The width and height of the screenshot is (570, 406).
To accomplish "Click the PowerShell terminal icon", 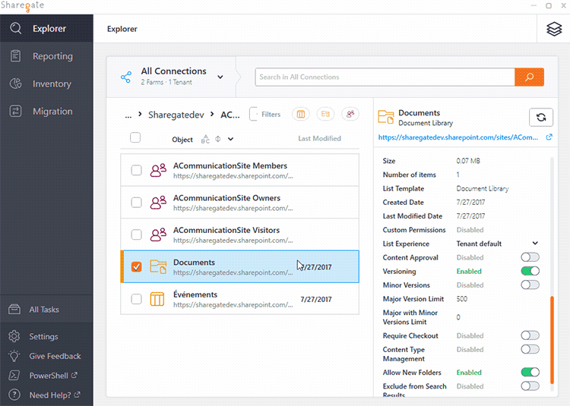I will click(x=14, y=375).
